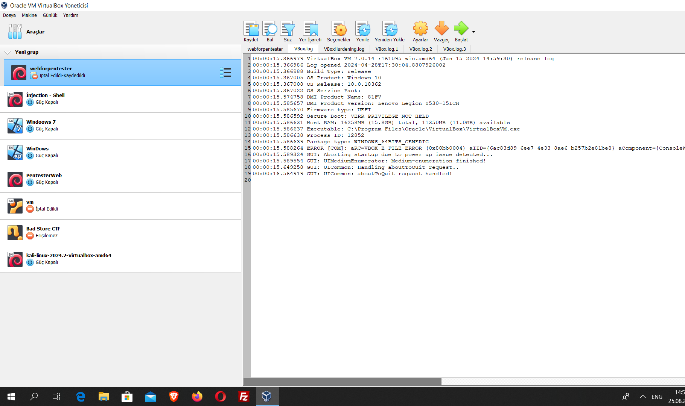Open the Yardım menu
Image resolution: width=685 pixels, height=406 pixels.
coord(71,15)
